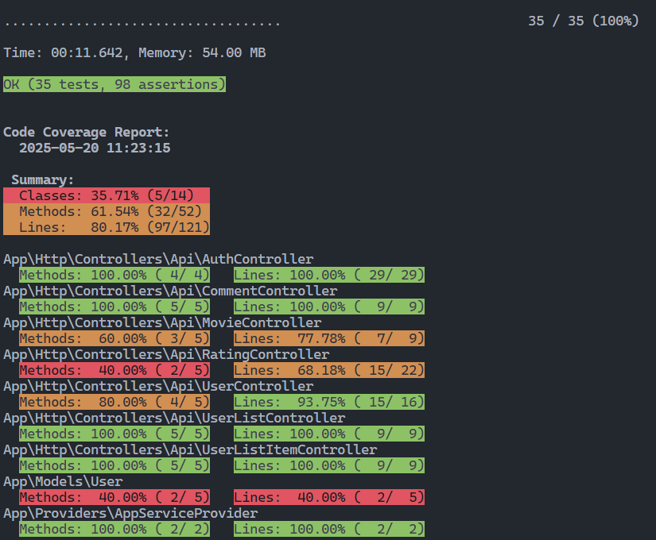Viewport: 656px width, 540px height.
Task: Click App\Models\User red 'Methods: 40.00% ( 2/ 5)'
Action: coord(115,497)
